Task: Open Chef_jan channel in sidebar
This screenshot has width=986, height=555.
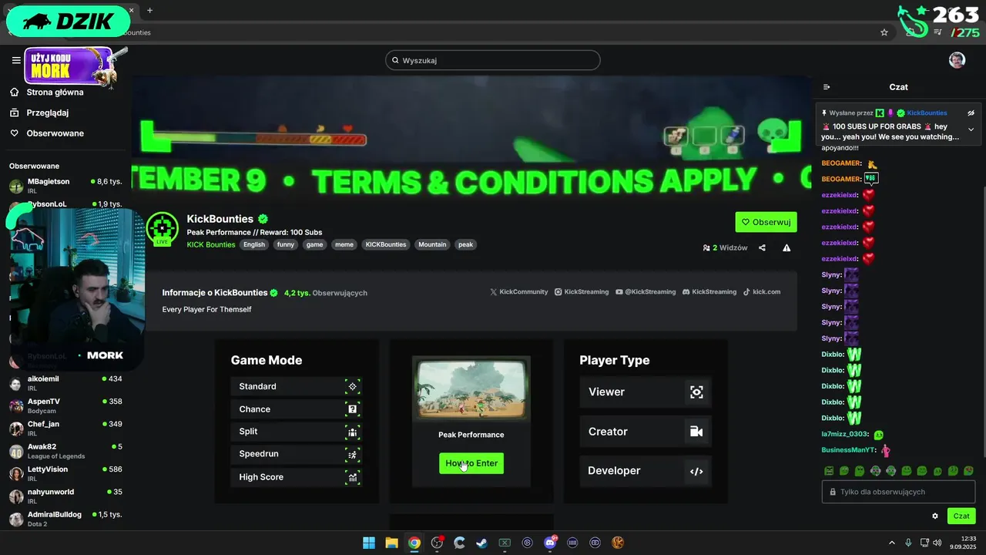Action: pyautogui.click(x=65, y=429)
